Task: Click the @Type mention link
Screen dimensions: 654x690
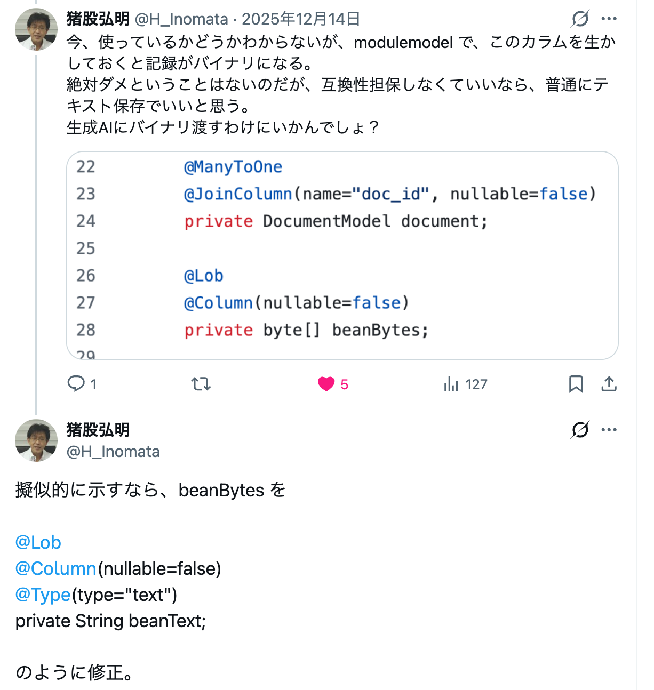Action: click(43, 595)
